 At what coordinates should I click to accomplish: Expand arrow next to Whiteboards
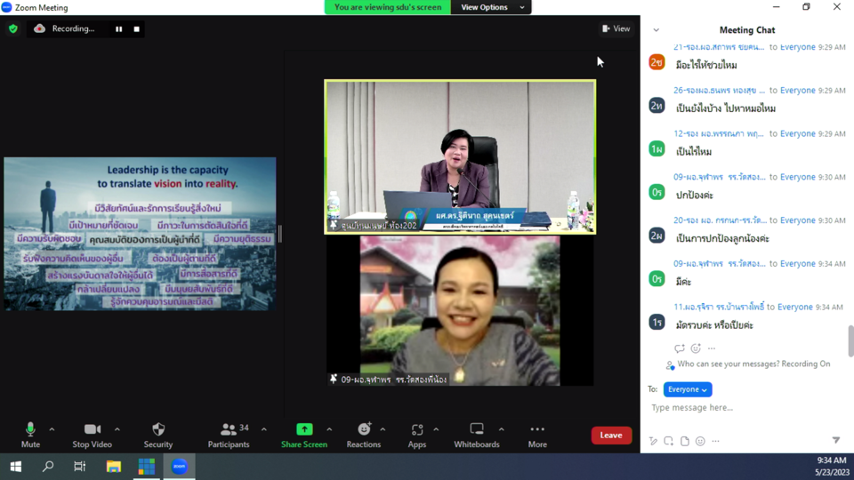click(x=501, y=429)
